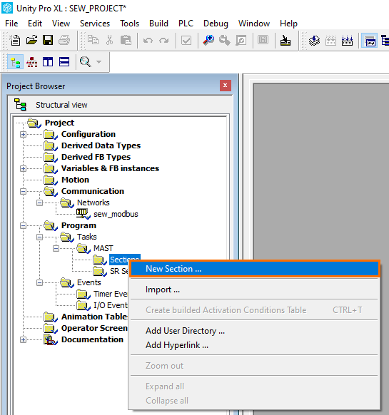Collapse the Program tree node

pos(23,225)
